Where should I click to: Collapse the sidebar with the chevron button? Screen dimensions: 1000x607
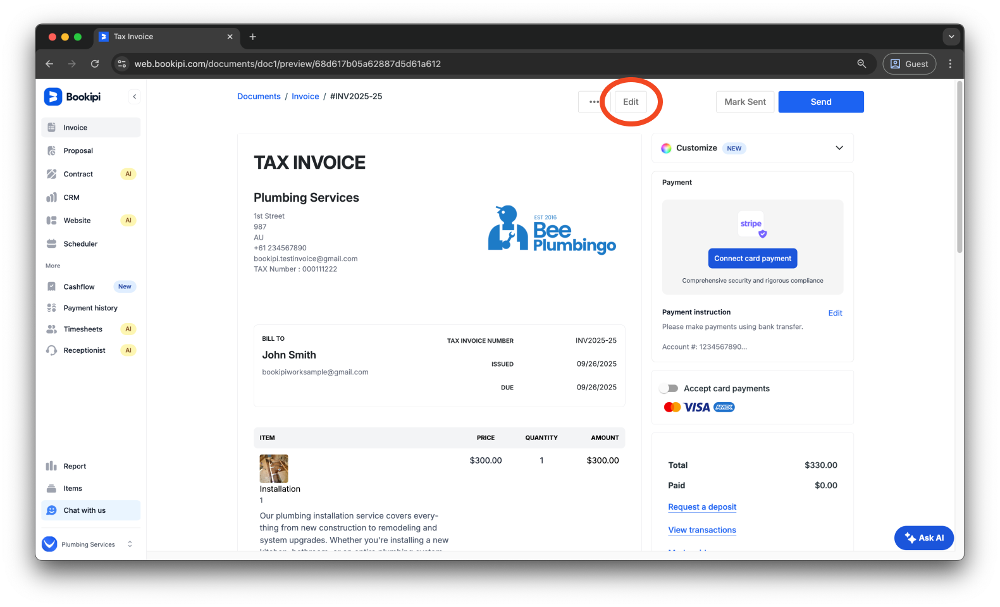pos(134,97)
